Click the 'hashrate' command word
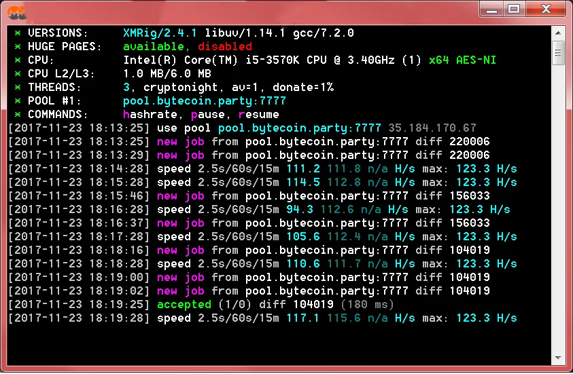 [150, 115]
